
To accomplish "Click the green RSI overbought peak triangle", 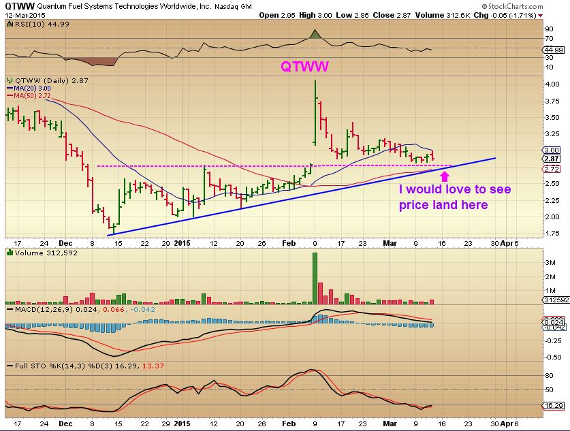I will 315,34.
